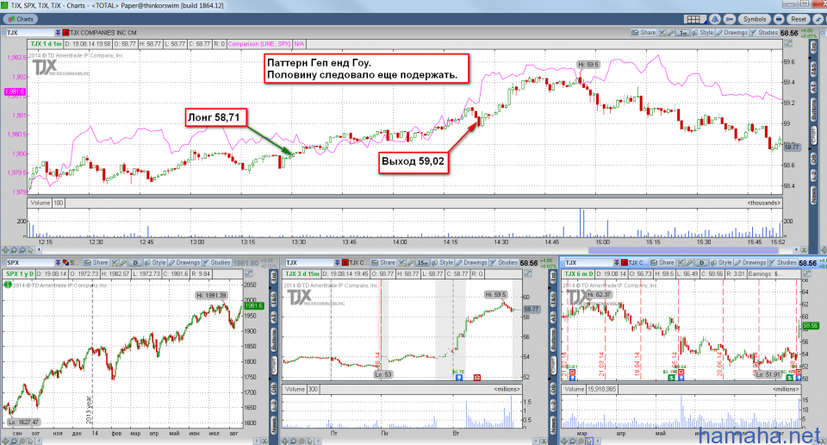Expand symbol dropdown in TJX 15m chart

point(338,262)
